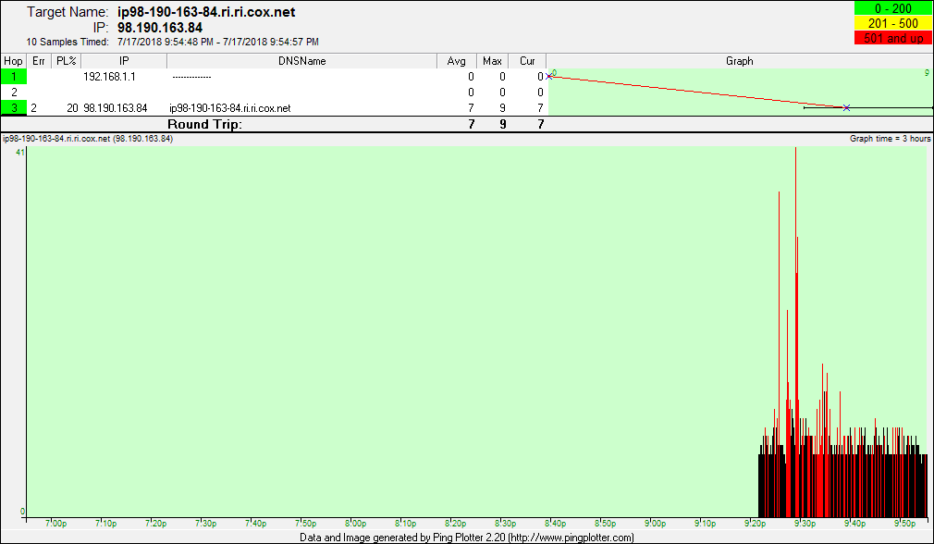Click the green 0 - 200 legend swatch

pos(891,9)
